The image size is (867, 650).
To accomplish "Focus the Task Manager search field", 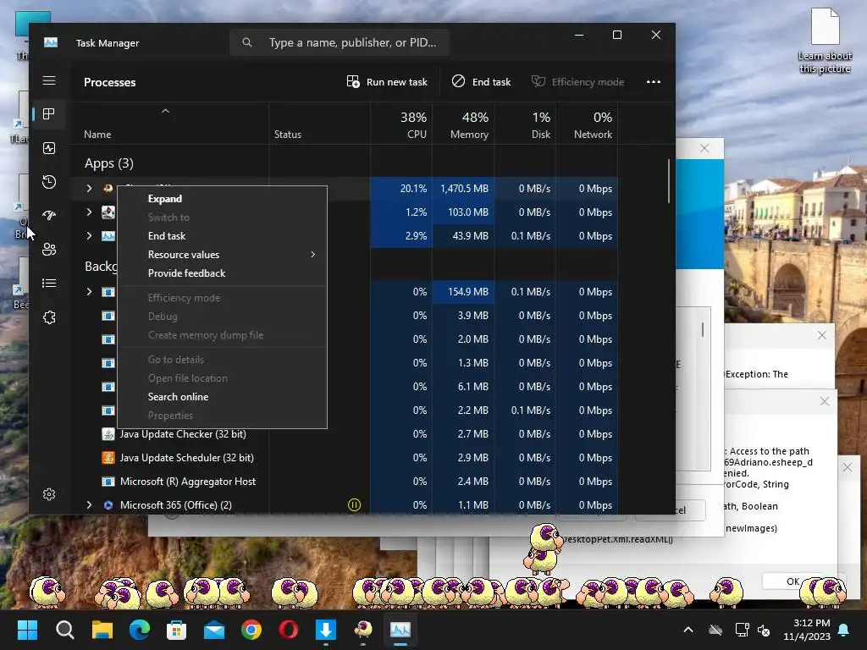I will [340, 42].
